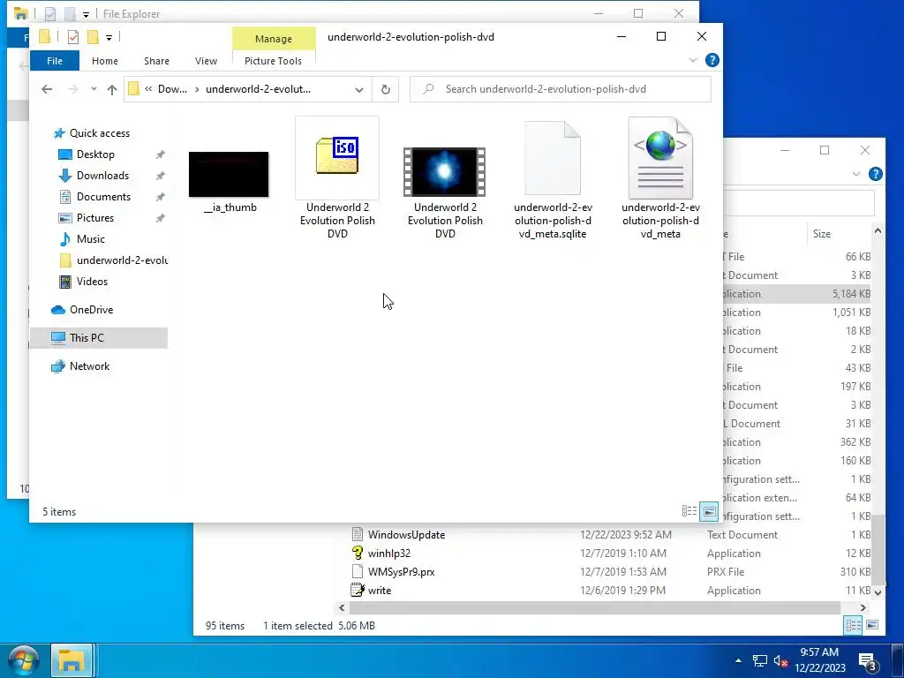Open Customize Quick Access Toolbar dropdown
Image resolution: width=904 pixels, height=678 pixels.
click(x=109, y=37)
